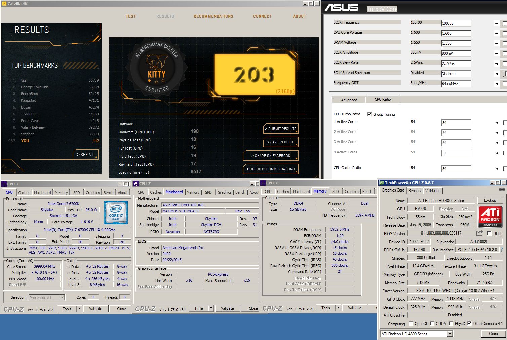Decrease CPU Core Voltage with its left arrow
The height and width of the screenshot is (340, 507).
[x=496, y=33]
